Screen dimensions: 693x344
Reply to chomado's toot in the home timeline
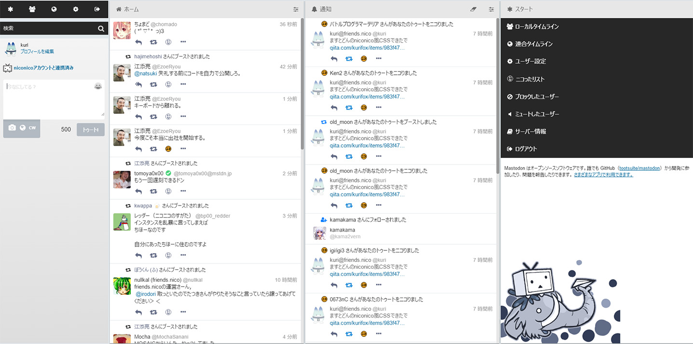pyautogui.click(x=139, y=42)
